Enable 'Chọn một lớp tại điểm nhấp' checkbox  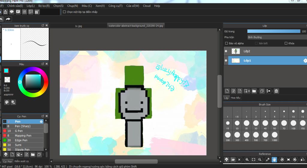[64, 12]
